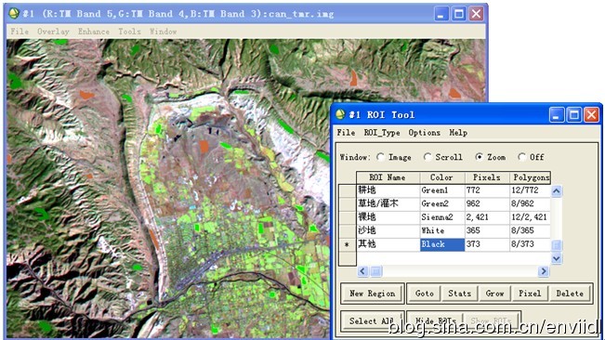
Task: Click ENVI icon in image window title bar
Action: tap(14, 14)
